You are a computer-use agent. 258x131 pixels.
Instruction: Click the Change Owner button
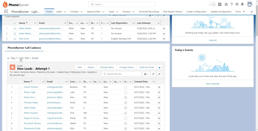(126, 67)
